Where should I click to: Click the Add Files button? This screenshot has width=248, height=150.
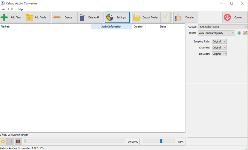pos(12,17)
